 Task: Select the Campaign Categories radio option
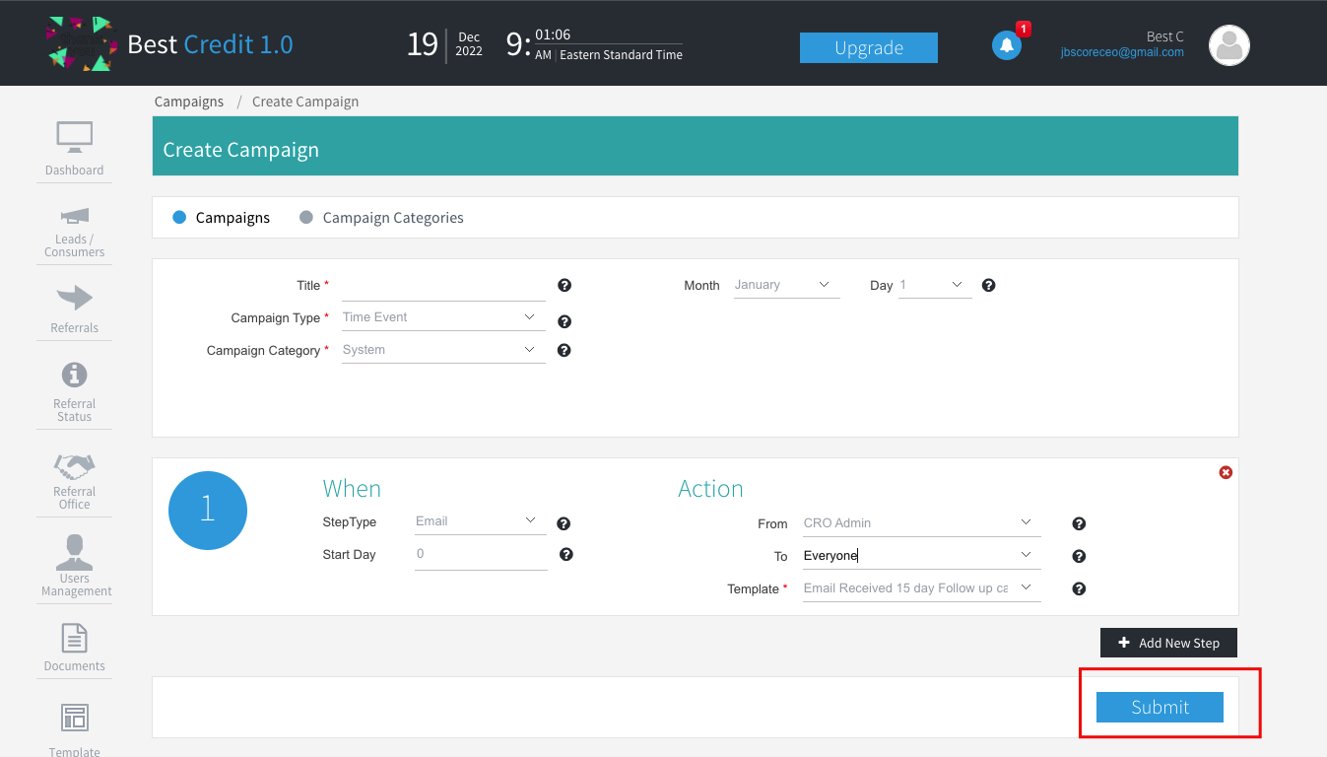(306, 217)
